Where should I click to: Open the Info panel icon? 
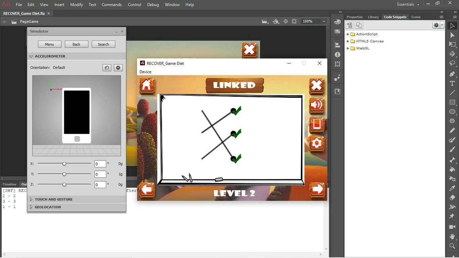[x=338, y=54]
